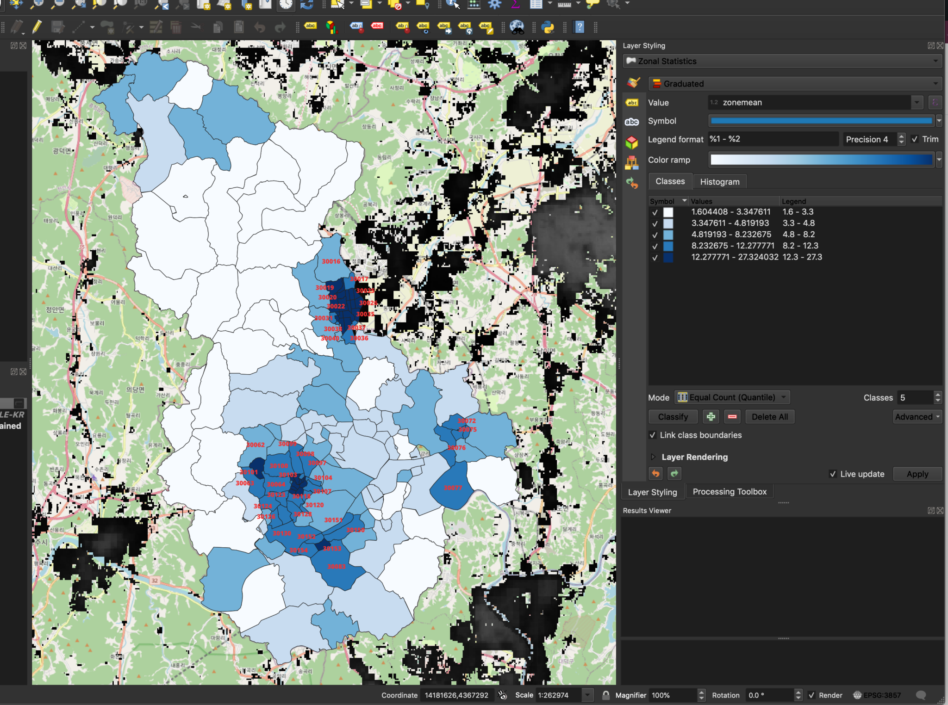Click the MetaSearch globe binoculars icon
This screenshot has width=948, height=705.
(x=518, y=27)
